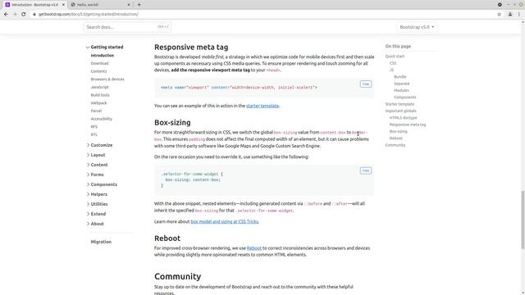525x295 pixels.
Task: Jump to Community in On this page
Action: coord(395,145)
